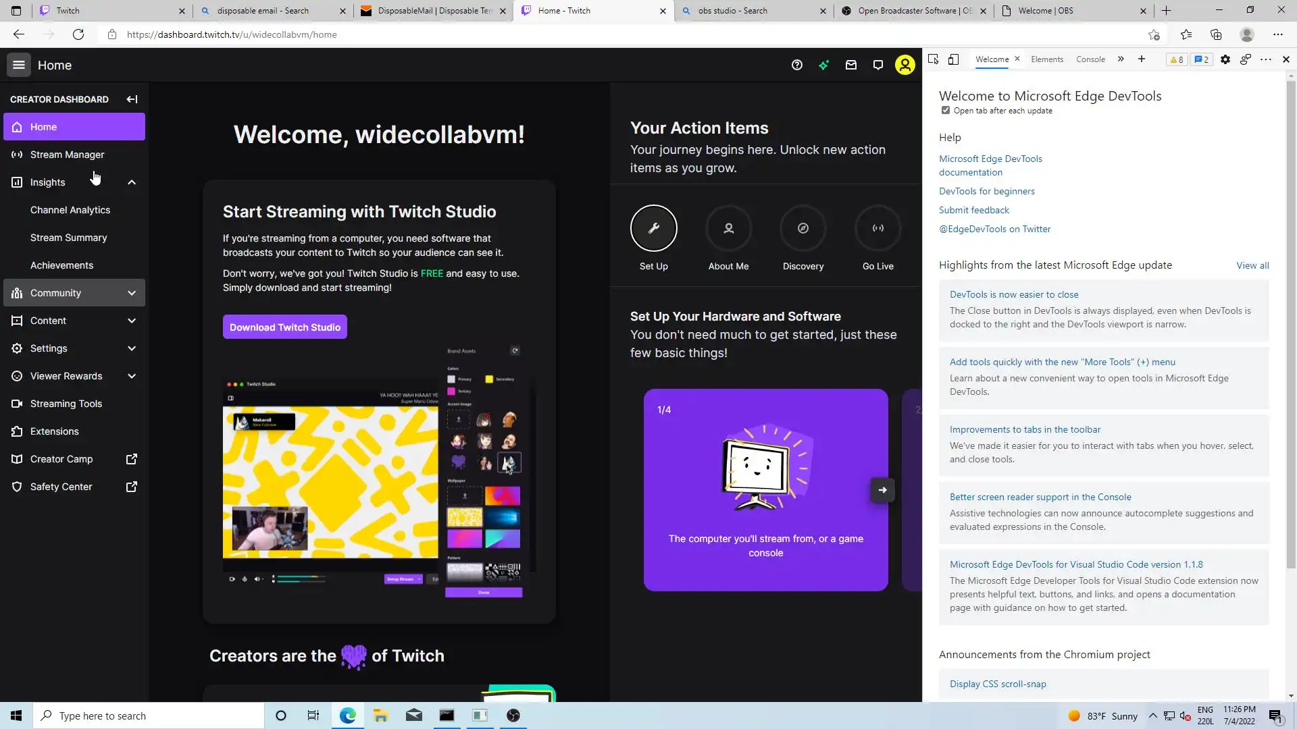Toggle device emulation icon in DevTools

[x=953, y=59]
